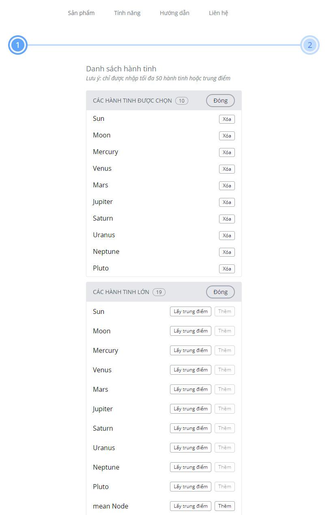The width and height of the screenshot is (329, 515).
Task: Click Lấy trung điểm for Mercury
Action: [190, 350]
